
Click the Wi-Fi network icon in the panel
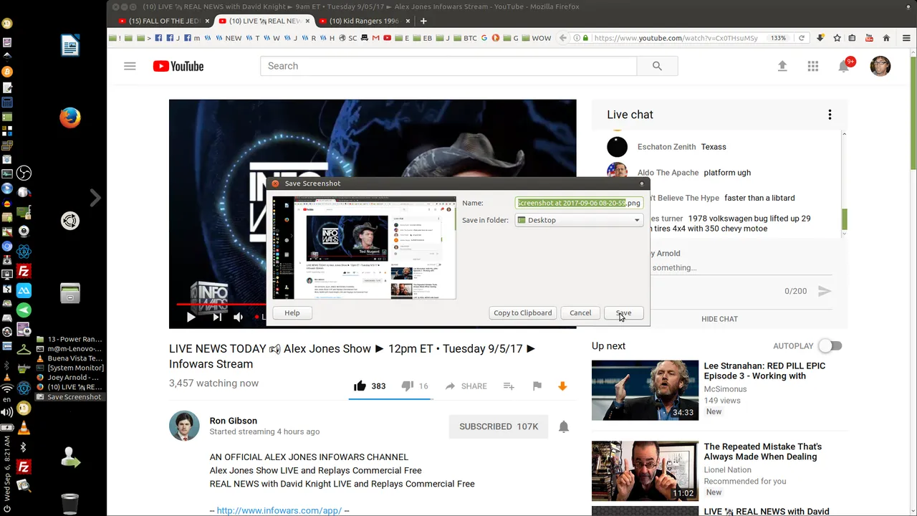click(7, 389)
